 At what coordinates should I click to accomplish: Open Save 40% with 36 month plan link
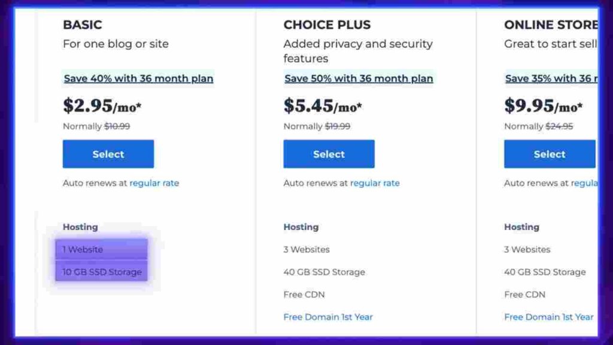pos(138,78)
